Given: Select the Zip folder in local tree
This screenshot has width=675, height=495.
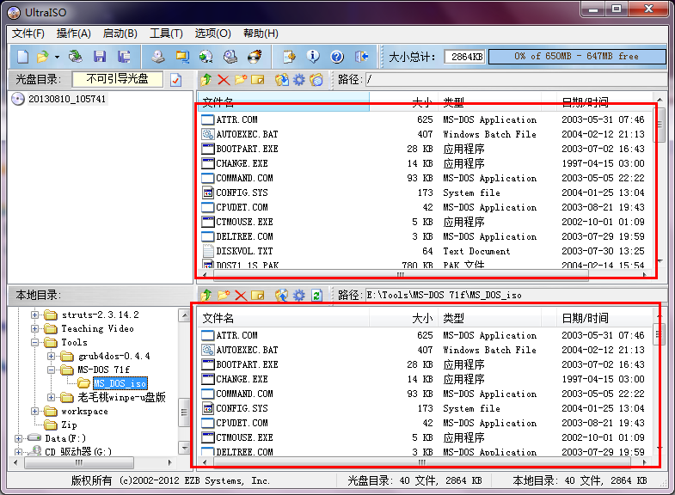Looking at the screenshot, I should [69, 425].
